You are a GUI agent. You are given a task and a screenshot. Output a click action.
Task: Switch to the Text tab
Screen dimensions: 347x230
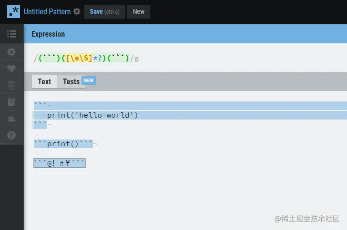pos(44,81)
